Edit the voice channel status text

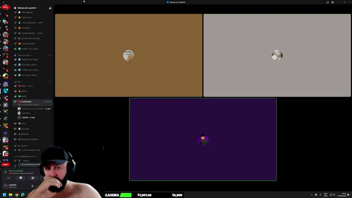tap(28, 105)
